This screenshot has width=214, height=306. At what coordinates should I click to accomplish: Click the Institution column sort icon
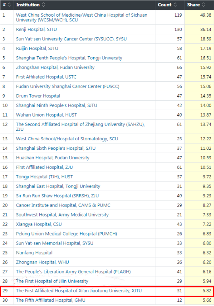click(x=44, y=5)
